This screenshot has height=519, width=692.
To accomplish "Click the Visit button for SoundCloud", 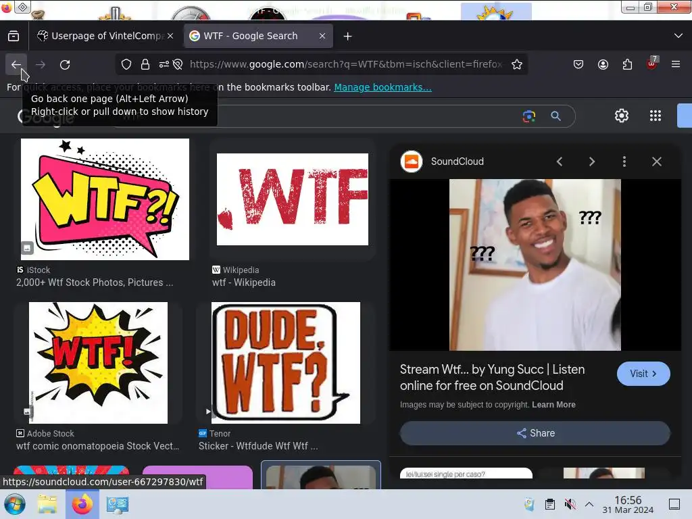I will (643, 374).
